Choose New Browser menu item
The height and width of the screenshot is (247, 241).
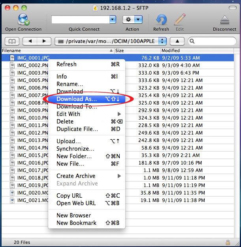coord(87,215)
